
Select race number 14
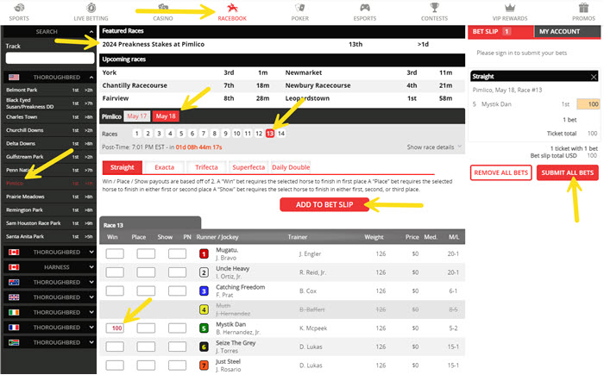click(x=280, y=134)
